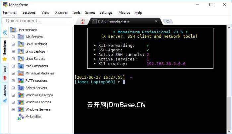
Task: Click the terminal vertical scrollbar thumb
Action: (x=229, y=113)
